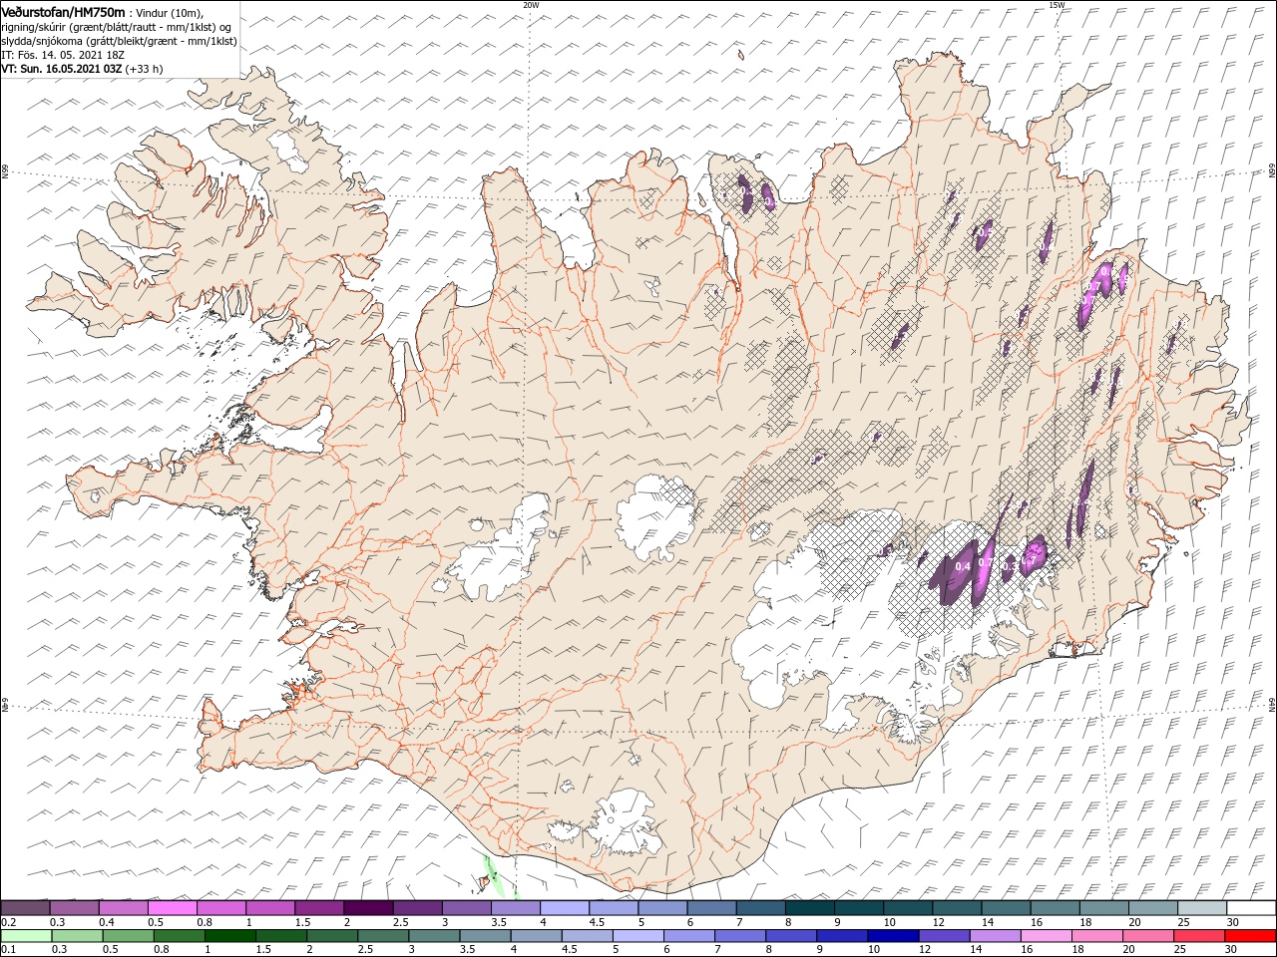Image resolution: width=1277 pixels, height=957 pixels.
Task: Pick the pale green 0.1 rain-scale swatch
Action: click(26, 936)
